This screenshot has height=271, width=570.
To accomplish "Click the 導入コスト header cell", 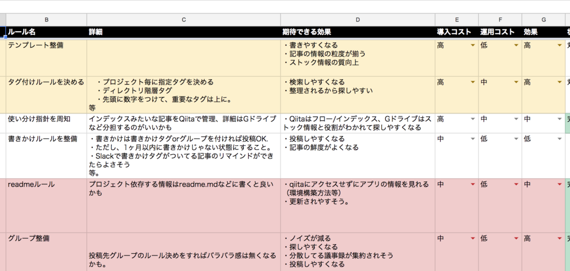I will coord(456,32).
